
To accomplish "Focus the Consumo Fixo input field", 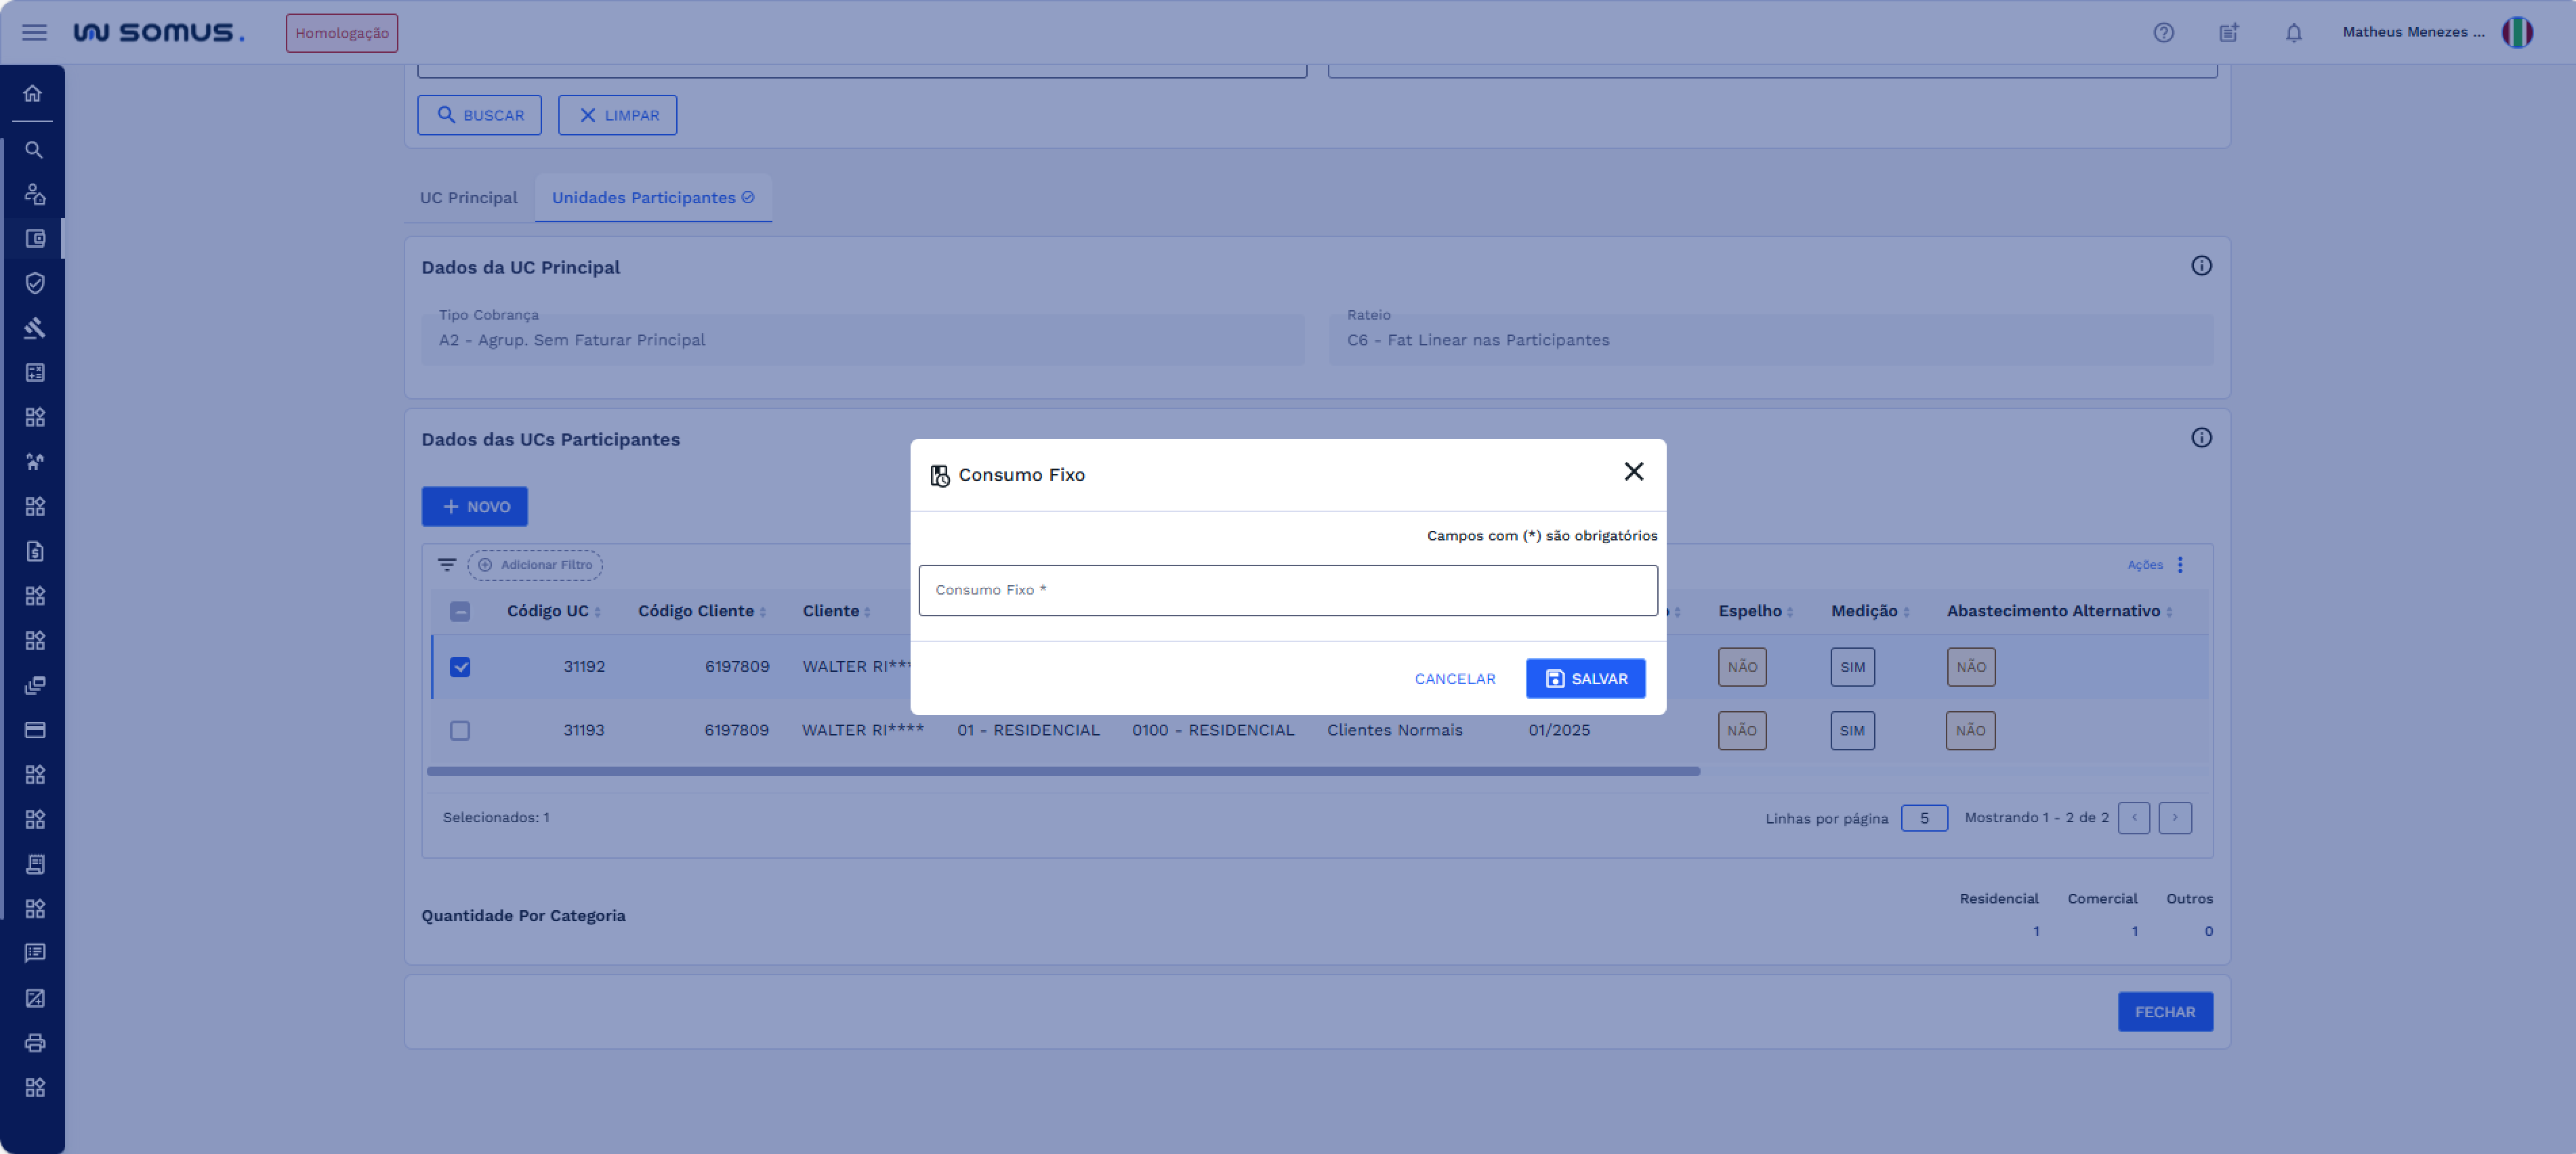I will (1287, 591).
